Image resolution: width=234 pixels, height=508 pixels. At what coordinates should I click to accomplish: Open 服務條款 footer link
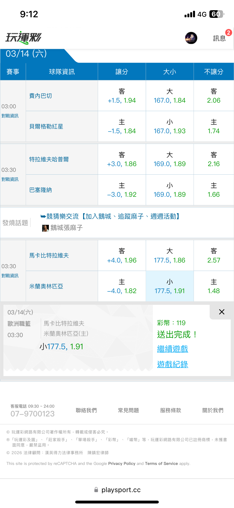[x=170, y=410]
